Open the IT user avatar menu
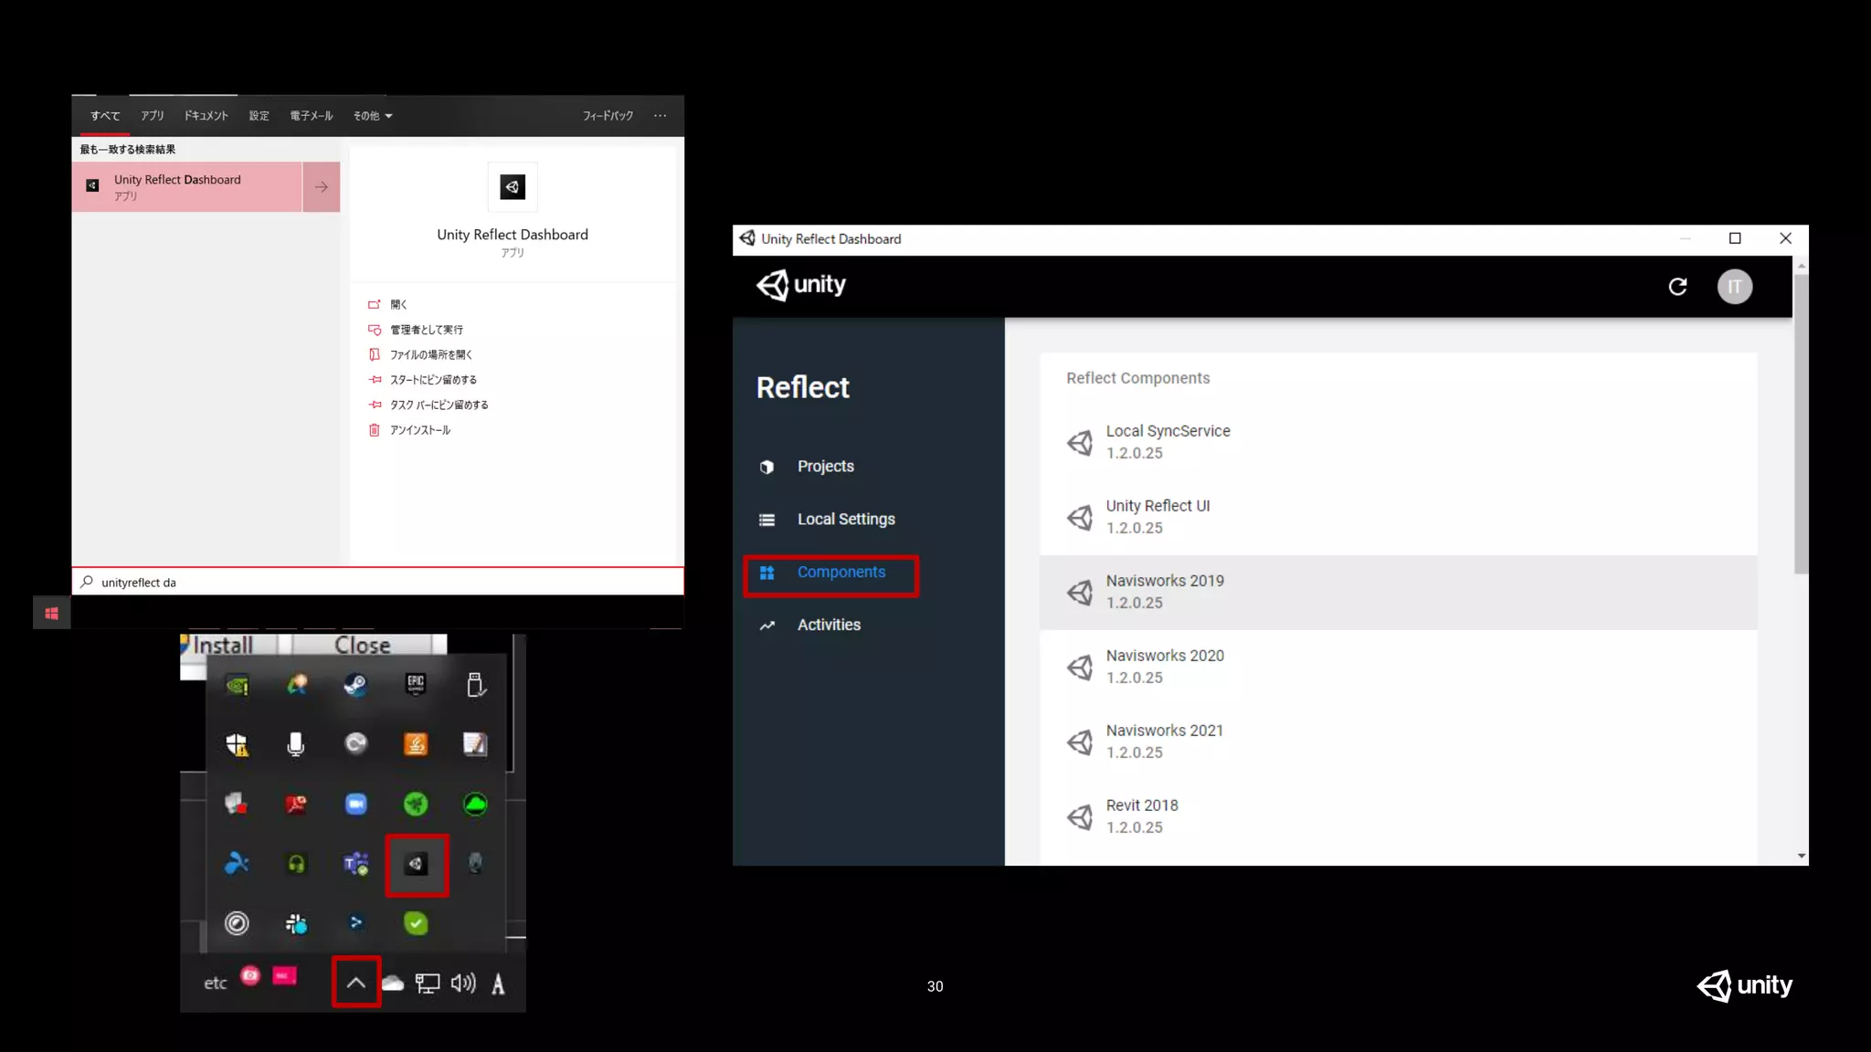1871x1052 pixels. pyautogui.click(x=1734, y=287)
